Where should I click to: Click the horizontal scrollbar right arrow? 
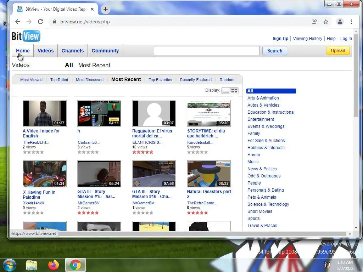coord(350,234)
